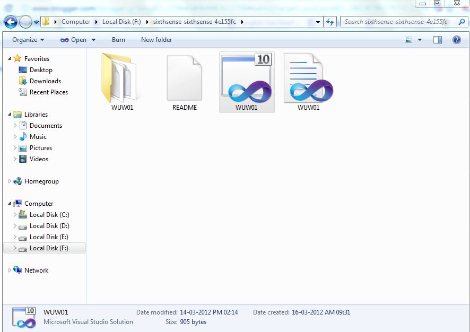This screenshot has height=332, width=470.
Task: Toggle the preview pane button
Action: [438, 40]
